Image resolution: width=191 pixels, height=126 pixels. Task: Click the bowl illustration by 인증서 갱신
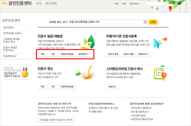click(85, 73)
